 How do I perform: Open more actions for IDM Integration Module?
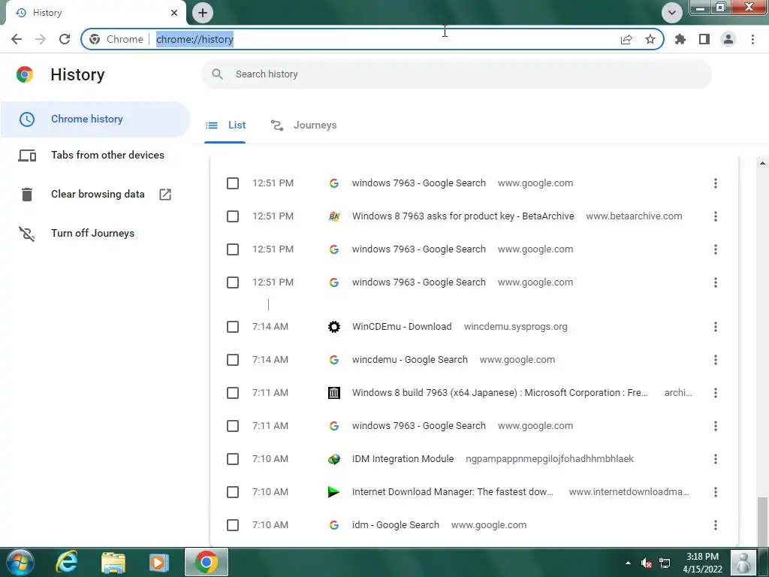click(716, 459)
